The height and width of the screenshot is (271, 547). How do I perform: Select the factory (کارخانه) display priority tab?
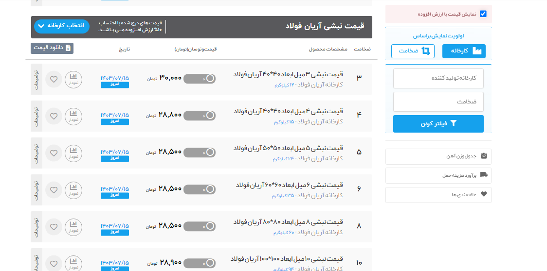(464, 51)
